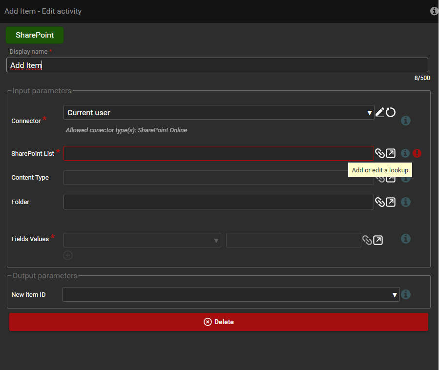Screen dimensions: 439x370
Task: Open the expand editor icon for Fields Values
Action: pyautogui.click(x=378, y=240)
